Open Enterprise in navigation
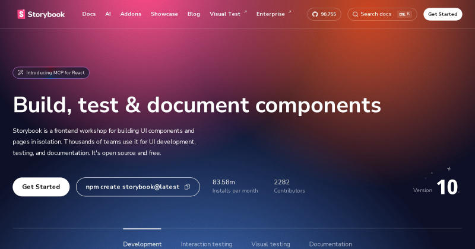Viewport: 475px width, 249px height. pyautogui.click(x=271, y=14)
